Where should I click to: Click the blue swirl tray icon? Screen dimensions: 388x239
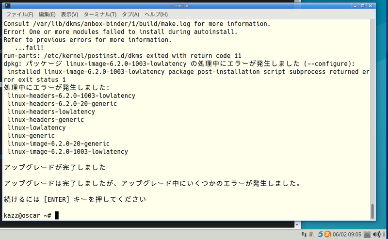tap(320, 234)
